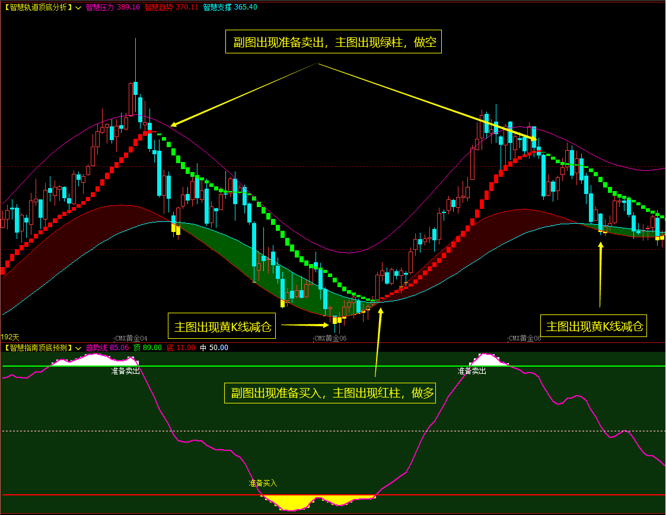Select the 智慧支撑 365.40 value
The width and height of the screenshot is (666, 515).
click(230, 7)
